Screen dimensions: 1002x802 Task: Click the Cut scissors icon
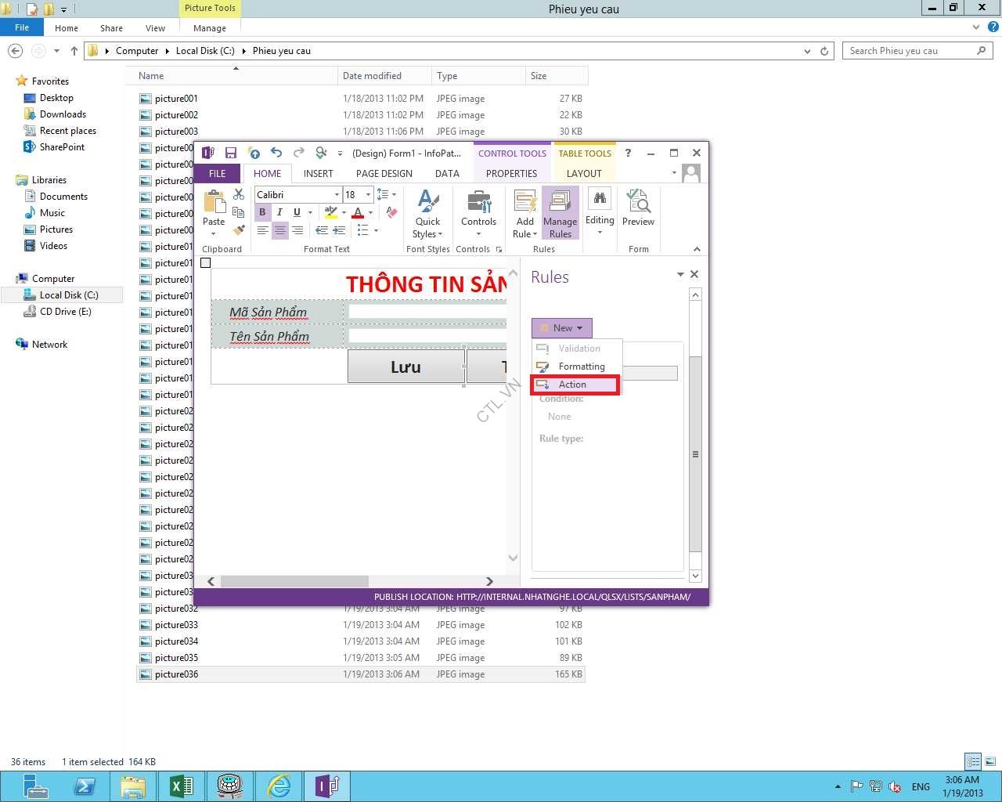tap(239, 194)
